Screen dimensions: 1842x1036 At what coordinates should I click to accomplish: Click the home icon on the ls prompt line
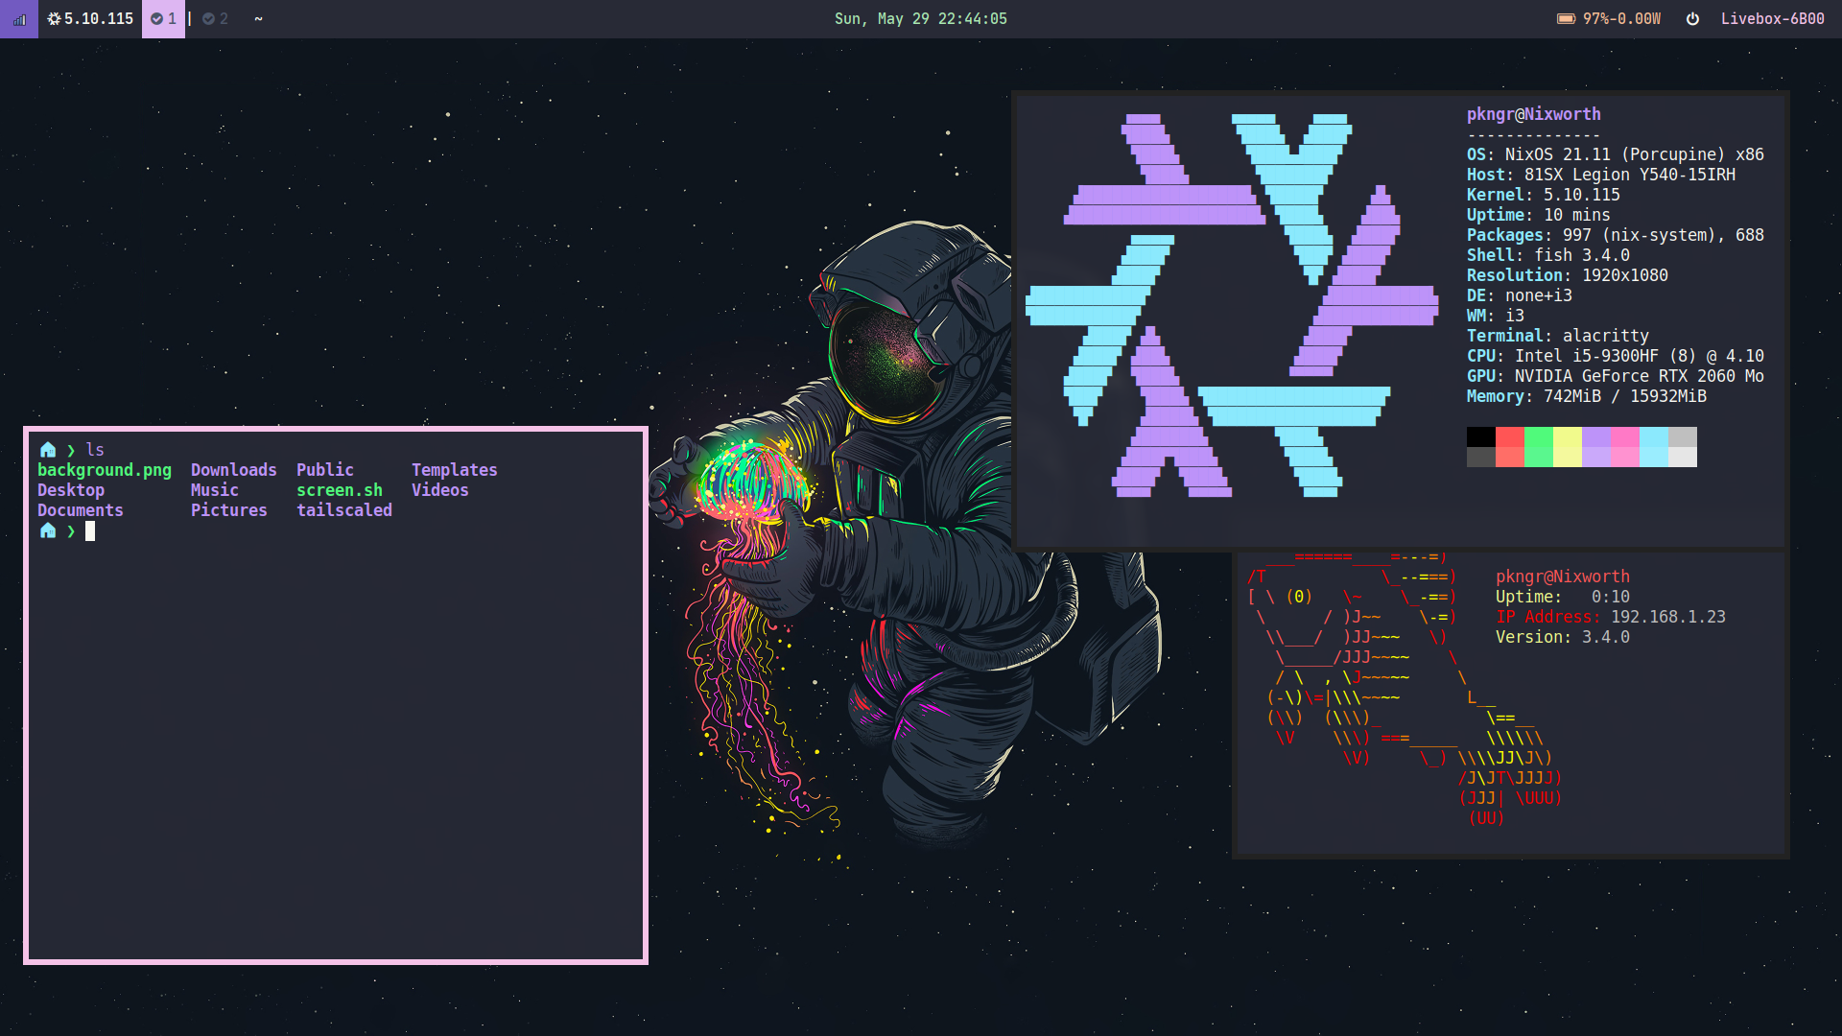click(x=48, y=450)
